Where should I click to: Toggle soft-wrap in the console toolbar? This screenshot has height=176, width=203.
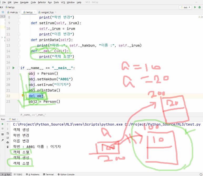pyautogui.click(x=8, y=133)
